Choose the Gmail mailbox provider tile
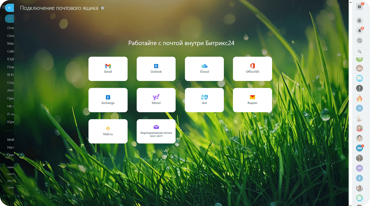The height and width of the screenshot is (206, 370). pos(108,69)
